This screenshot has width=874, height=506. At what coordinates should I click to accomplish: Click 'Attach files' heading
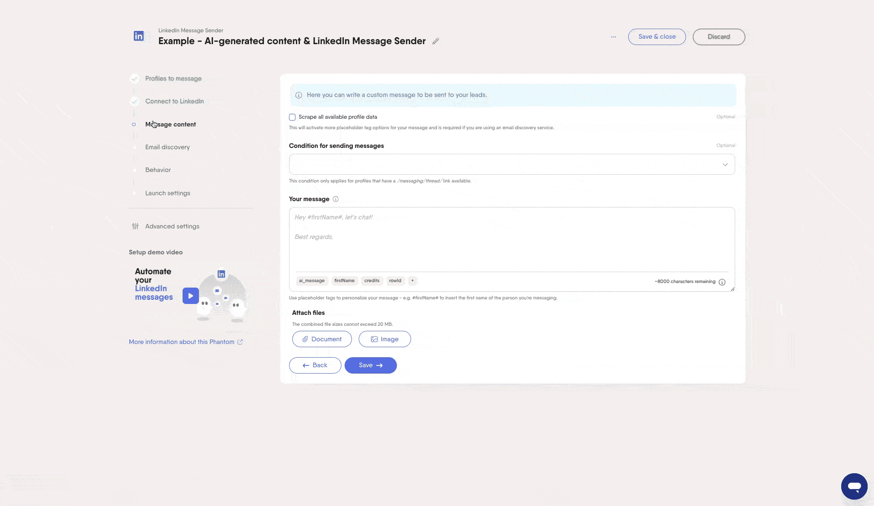[x=308, y=313]
